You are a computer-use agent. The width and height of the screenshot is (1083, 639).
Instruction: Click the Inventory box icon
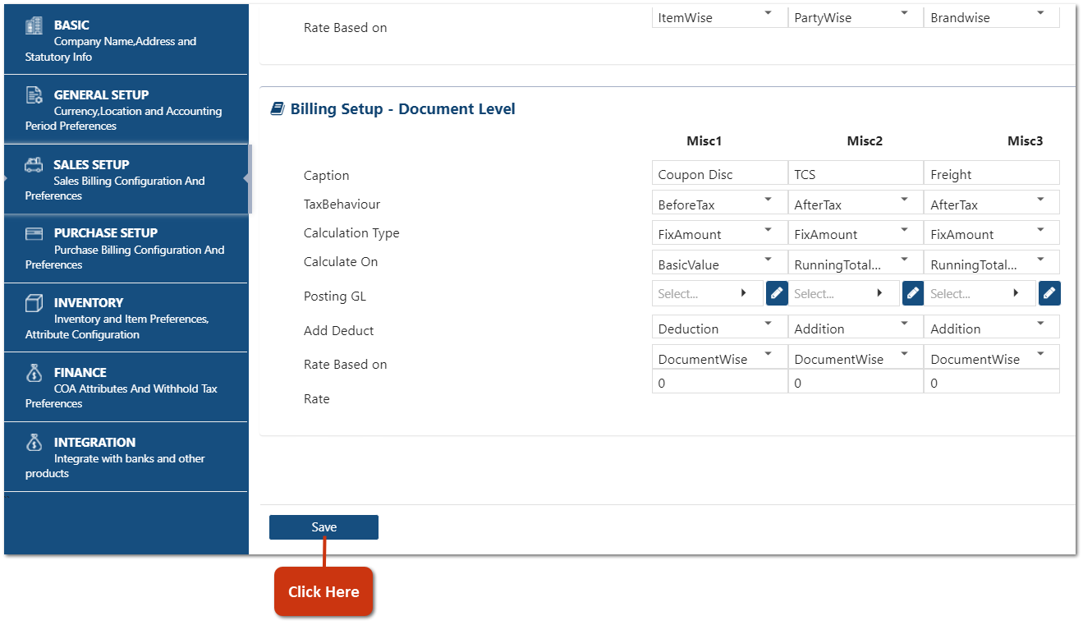[x=34, y=303]
